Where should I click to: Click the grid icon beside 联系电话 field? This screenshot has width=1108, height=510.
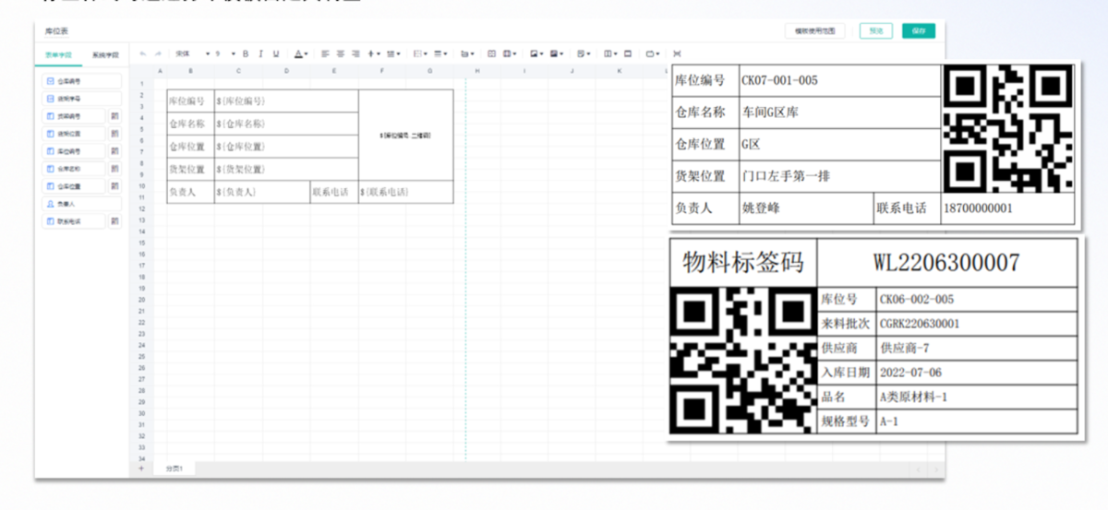click(x=115, y=221)
